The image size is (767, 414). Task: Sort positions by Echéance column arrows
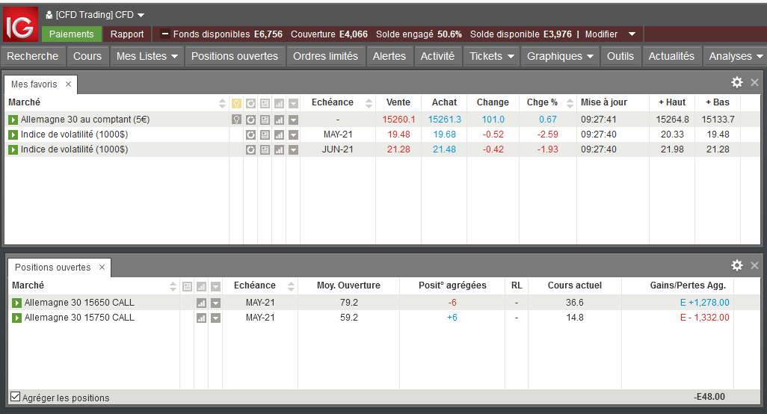[x=291, y=286]
